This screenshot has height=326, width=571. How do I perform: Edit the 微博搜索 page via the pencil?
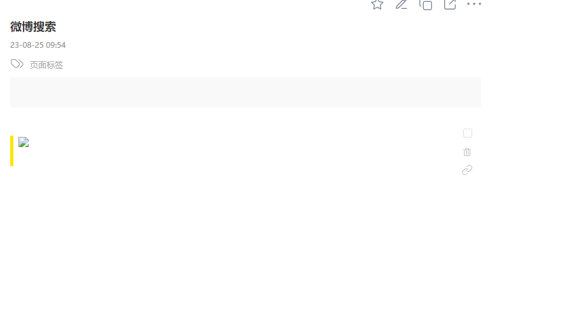click(x=401, y=4)
